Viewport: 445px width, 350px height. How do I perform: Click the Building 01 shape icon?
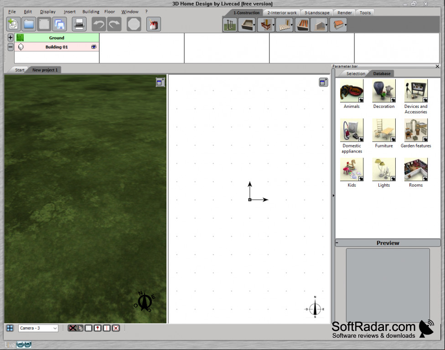[x=21, y=47]
